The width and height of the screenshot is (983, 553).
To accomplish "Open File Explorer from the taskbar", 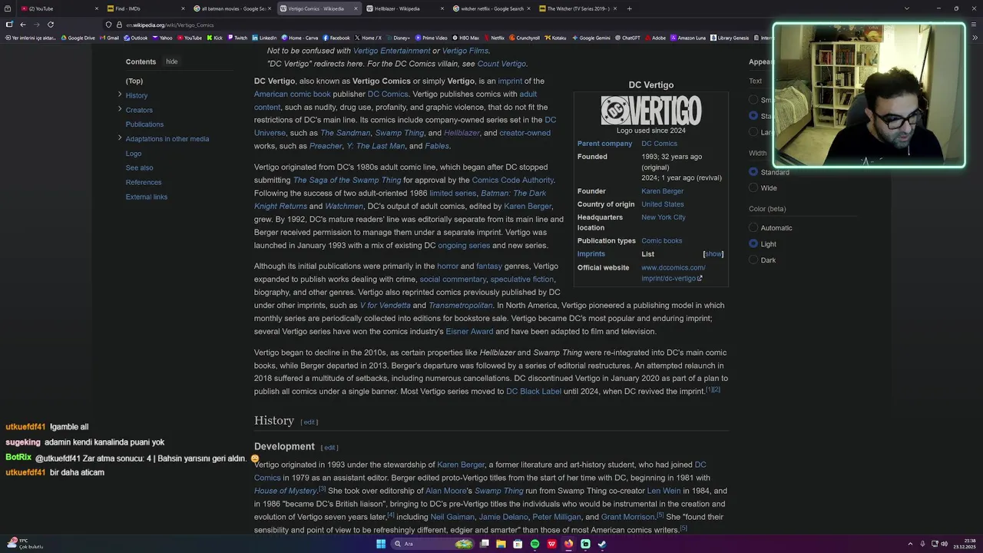I will pyautogui.click(x=501, y=544).
